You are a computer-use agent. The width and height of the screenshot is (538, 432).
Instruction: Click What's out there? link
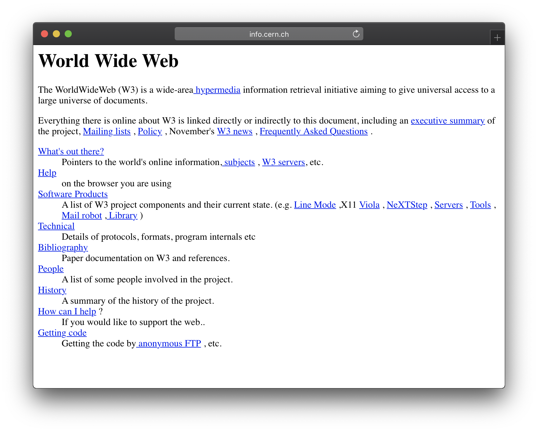[x=71, y=151]
